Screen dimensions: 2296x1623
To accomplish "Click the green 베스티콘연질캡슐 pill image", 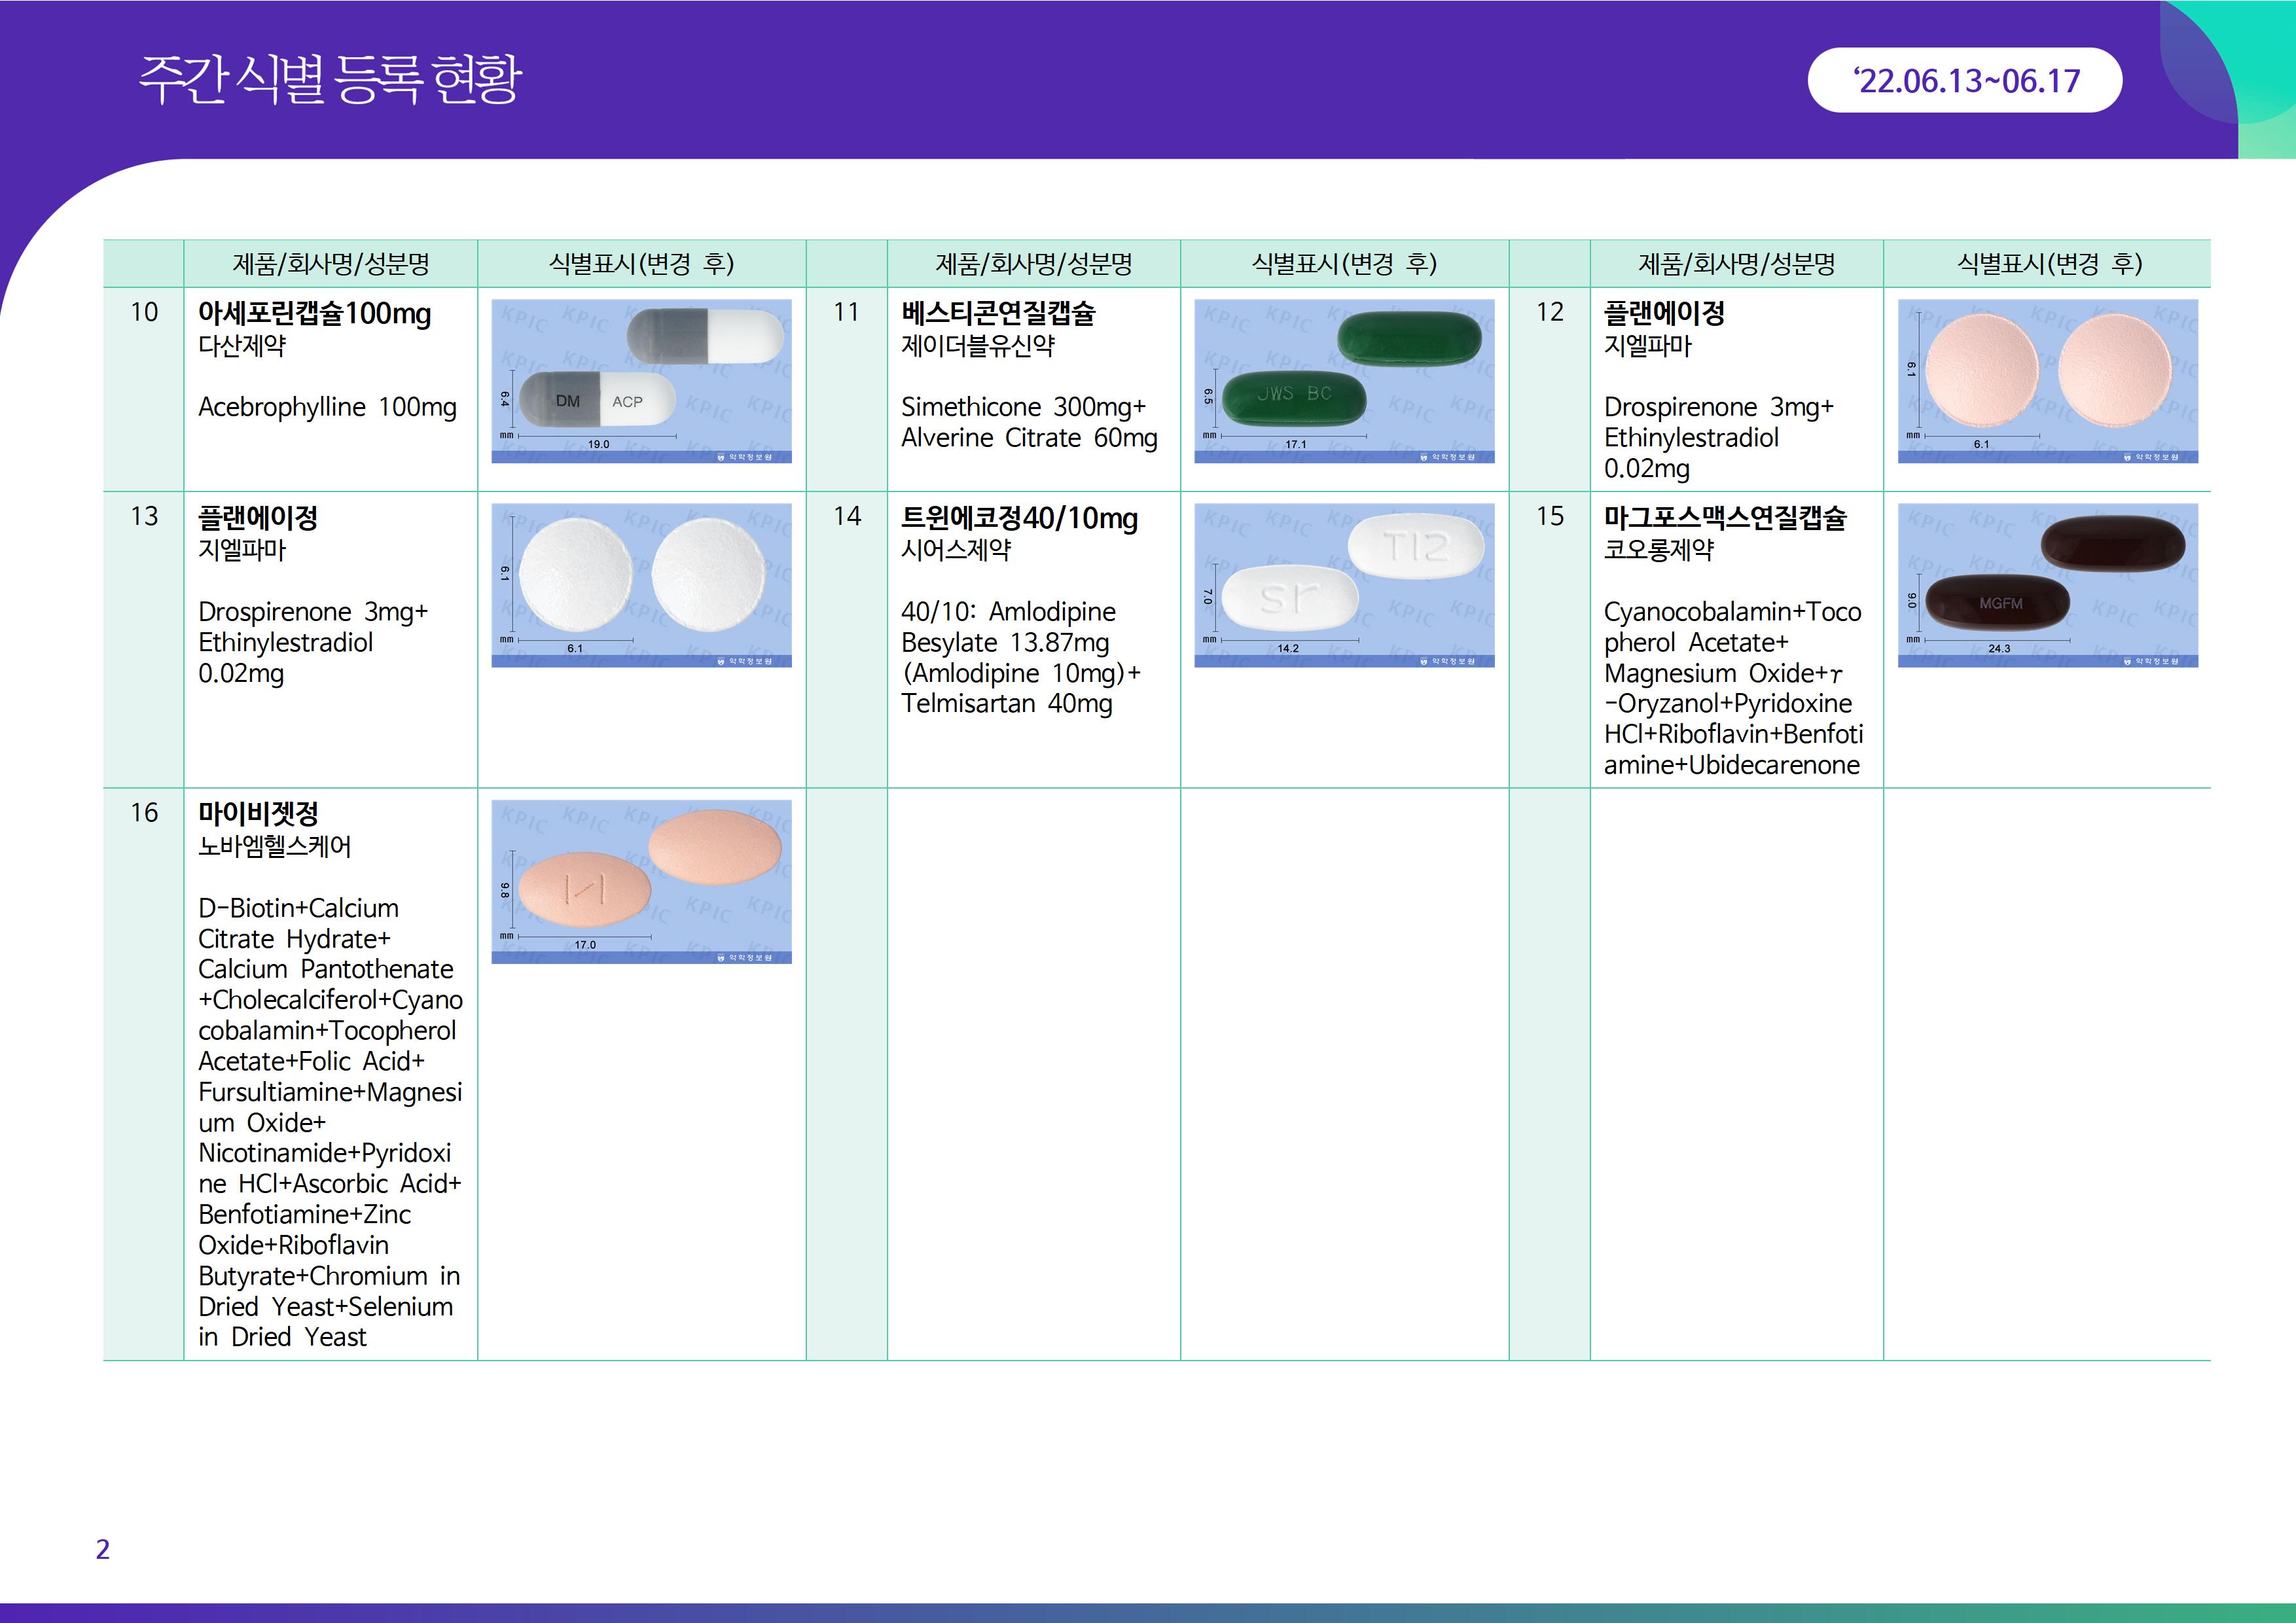I will click(x=1344, y=381).
